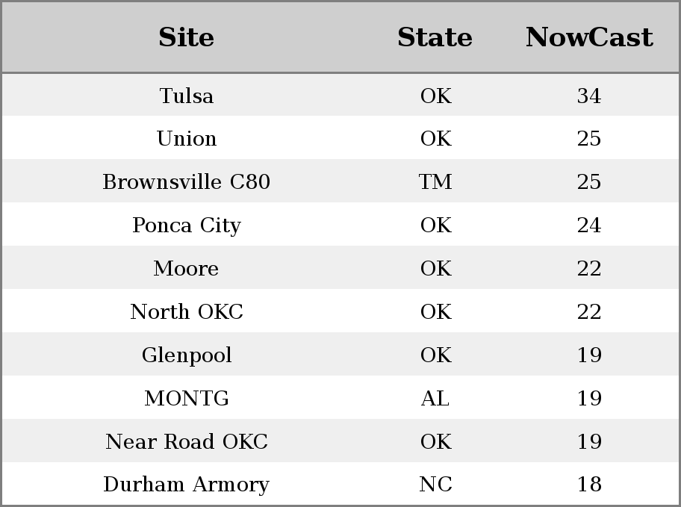Select the Durham Armory row
This screenshot has width=681, height=507.
pyautogui.click(x=340, y=484)
